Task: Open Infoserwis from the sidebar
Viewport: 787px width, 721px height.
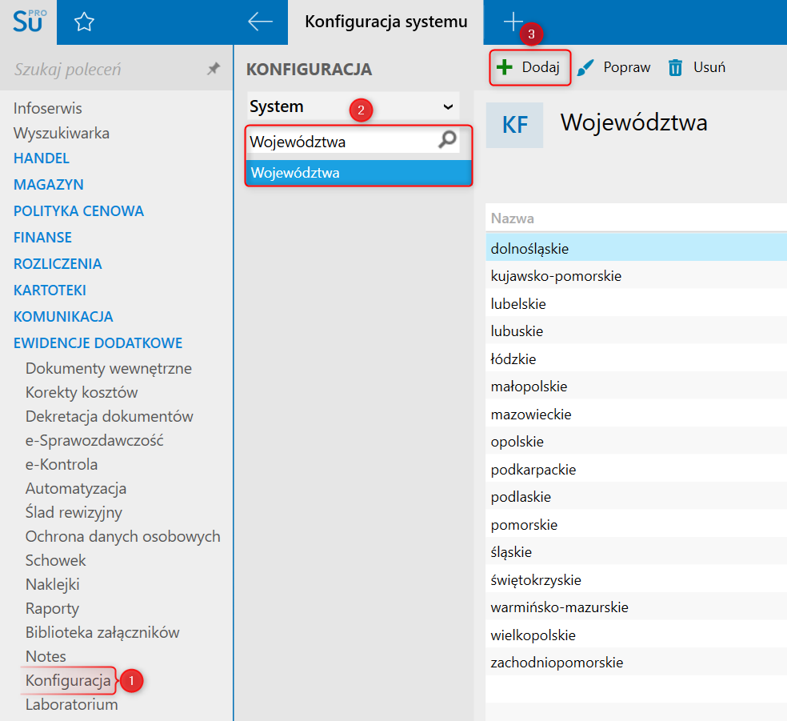Action: [x=48, y=108]
